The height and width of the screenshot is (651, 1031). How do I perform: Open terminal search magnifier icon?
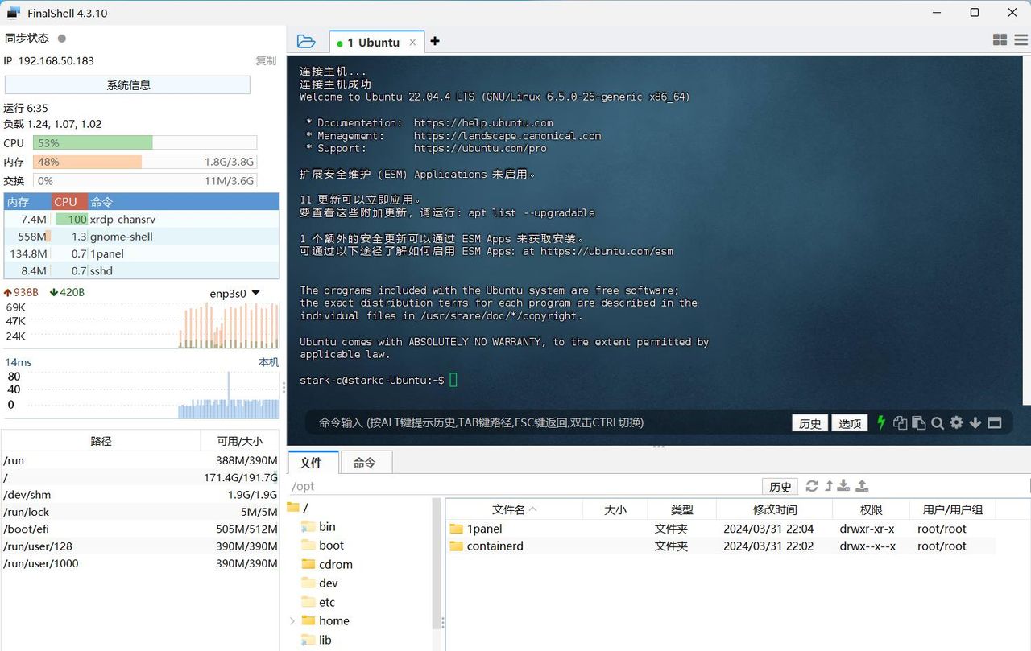[938, 422]
